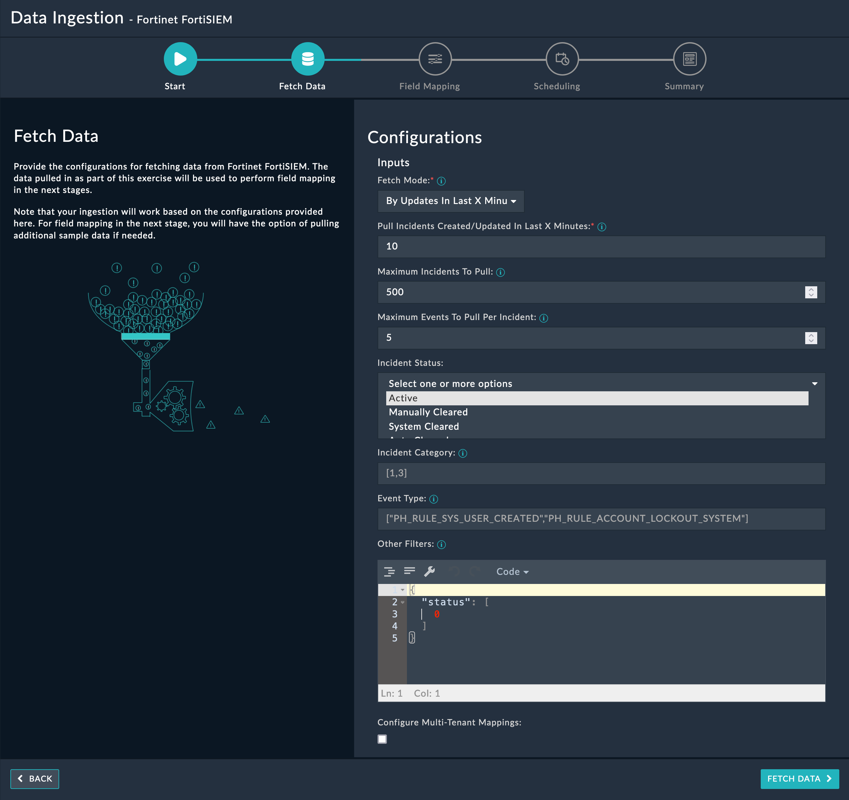Enable Configure Multi-Tenant Mappings checkbox

click(382, 739)
